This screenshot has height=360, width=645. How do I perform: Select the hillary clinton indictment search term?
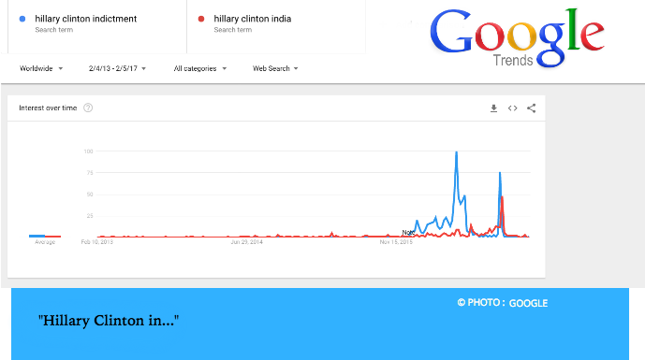coord(85,19)
